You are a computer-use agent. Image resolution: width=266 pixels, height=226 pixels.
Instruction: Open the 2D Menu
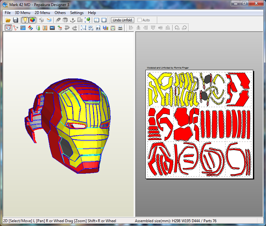click(x=42, y=13)
